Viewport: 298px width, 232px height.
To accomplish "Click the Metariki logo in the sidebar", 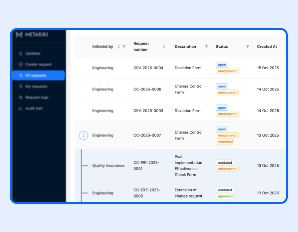I will coord(19,35).
